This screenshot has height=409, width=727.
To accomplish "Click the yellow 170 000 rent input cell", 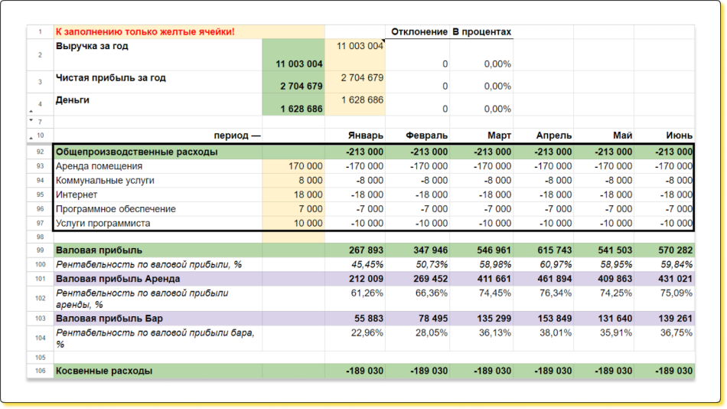I will tap(293, 166).
